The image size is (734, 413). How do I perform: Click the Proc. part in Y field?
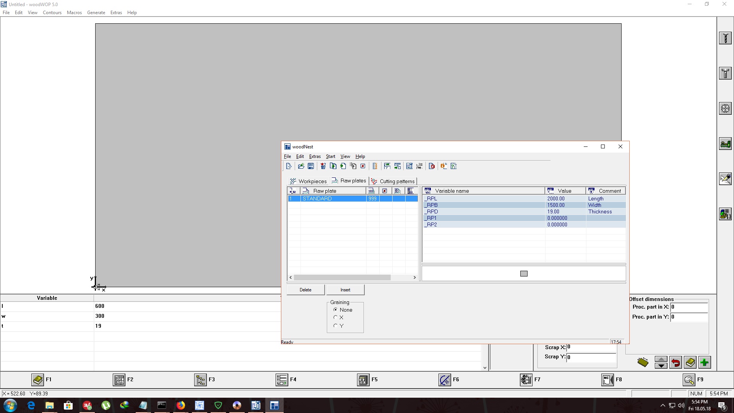[689, 317]
